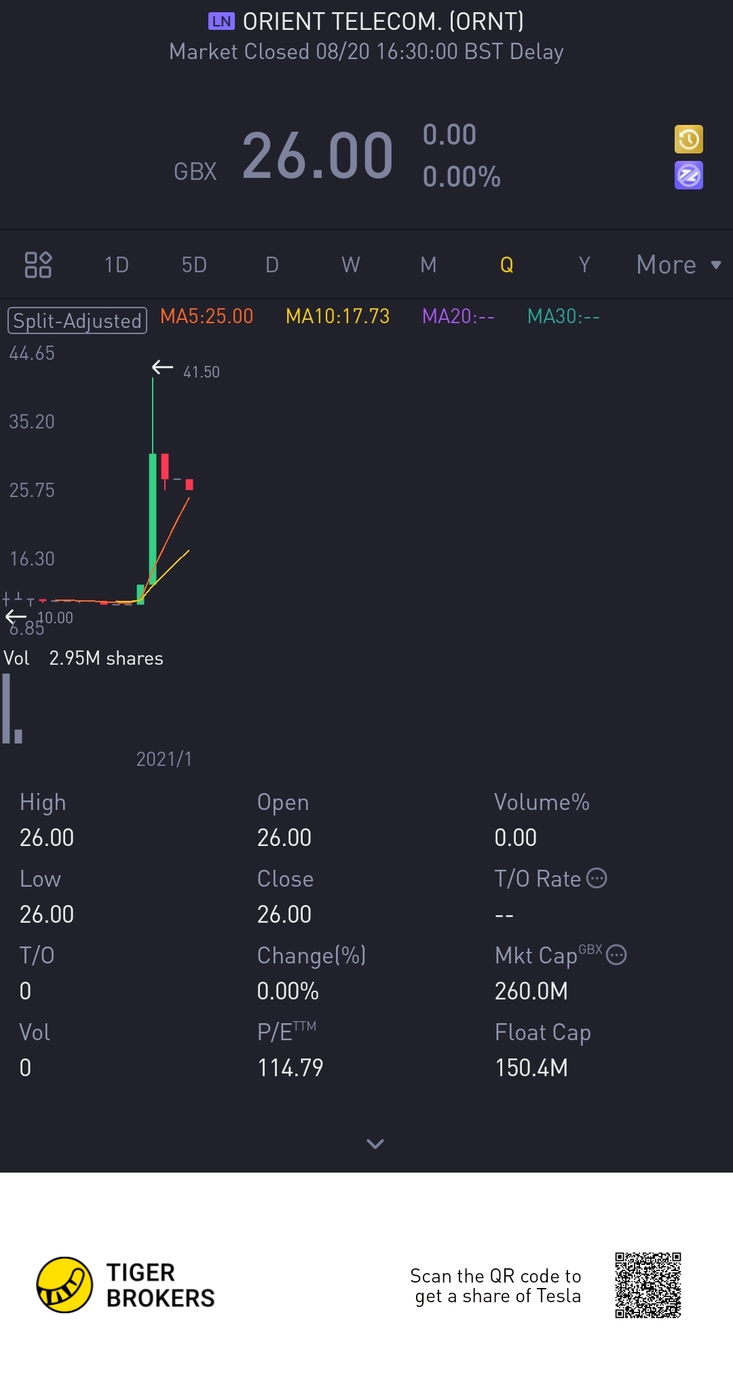733x1398 pixels.
Task: Tap the purple Z icon
Action: pyautogui.click(x=688, y=176)
